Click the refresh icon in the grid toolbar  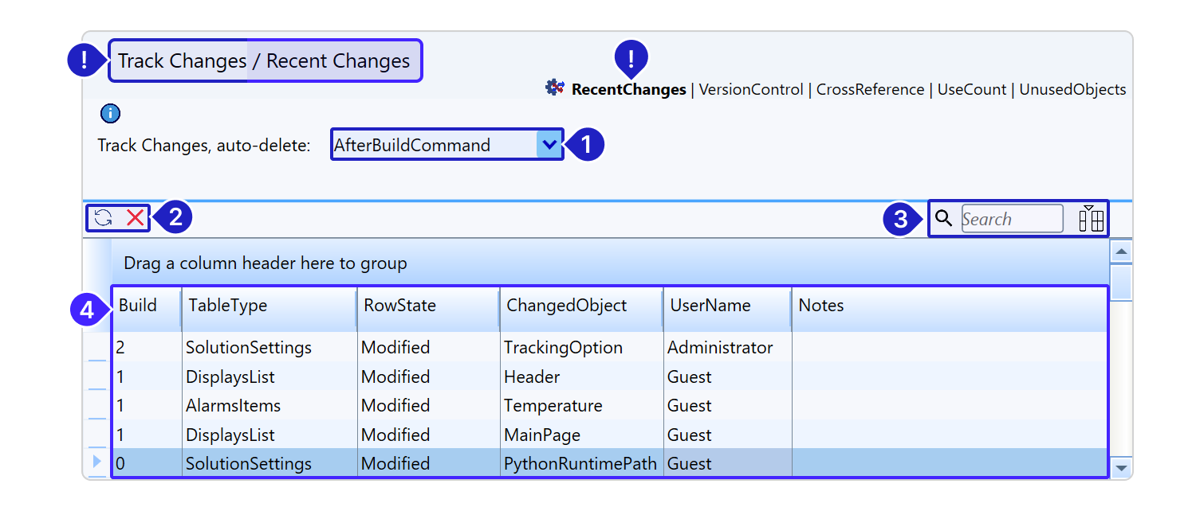[103, 218]
